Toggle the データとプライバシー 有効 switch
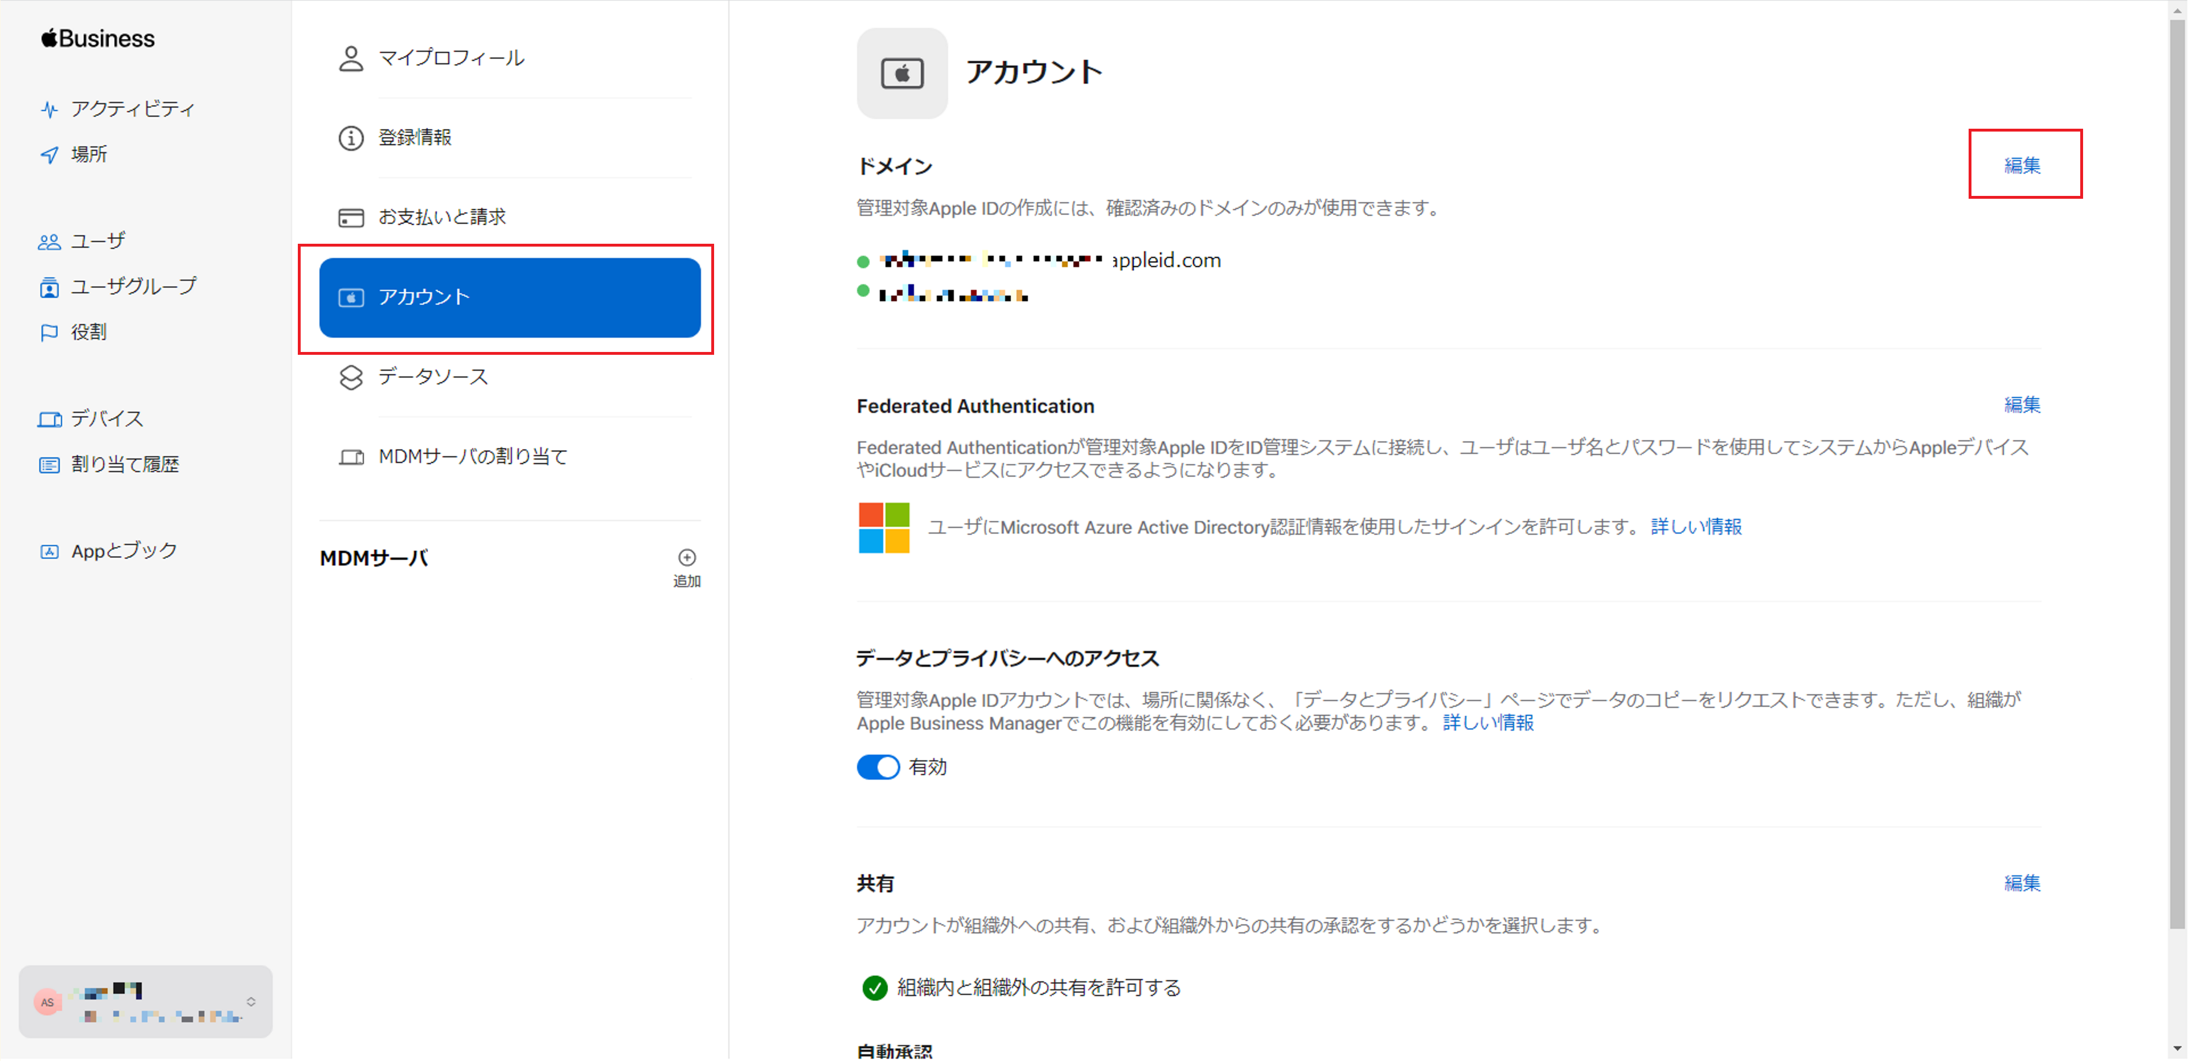 pos(878,768)
